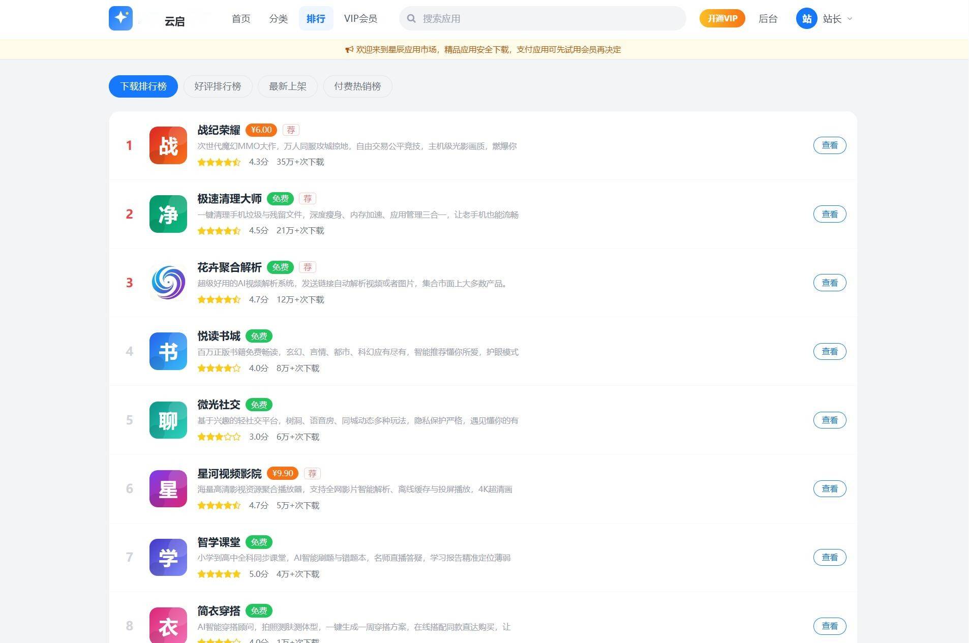This screenshot has height=643, width=969.
Task: Open the 战纪荣耀 app icon
Action: (x=168, y=145)
